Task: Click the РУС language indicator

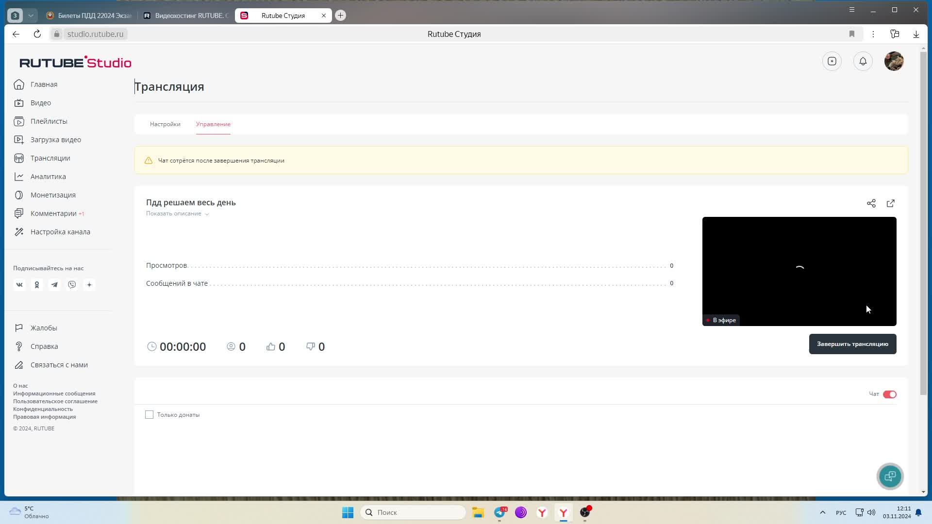Action: 841,513
